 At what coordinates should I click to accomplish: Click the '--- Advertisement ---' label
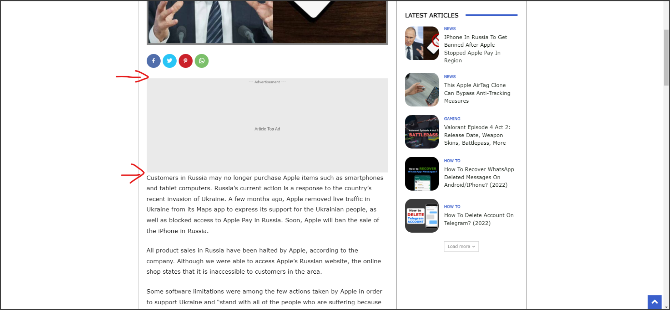[x=267, y=82]
